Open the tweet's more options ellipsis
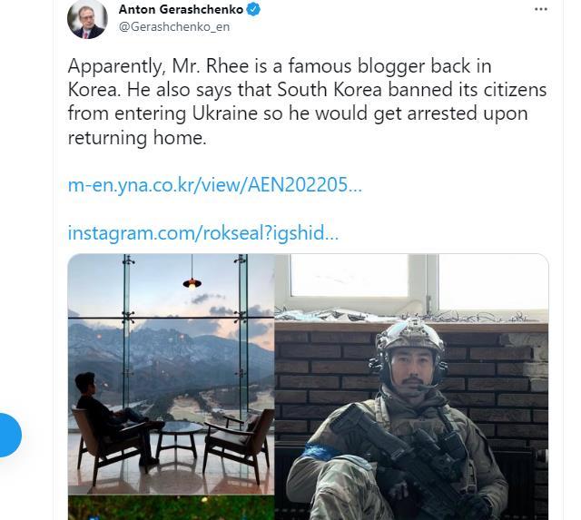The width and height of the screenshot is (581, 520). click(x=541, y=10)
